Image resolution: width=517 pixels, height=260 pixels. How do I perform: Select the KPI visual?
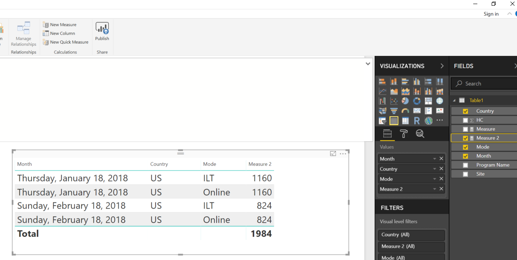(440, 111)
